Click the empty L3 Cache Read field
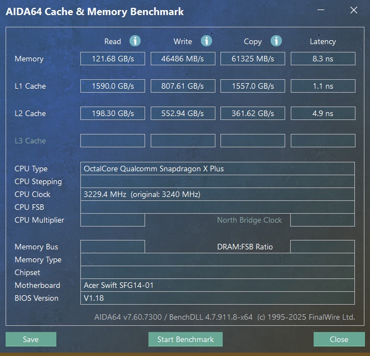The image size is (370, 356). click(x=113, y=141)
